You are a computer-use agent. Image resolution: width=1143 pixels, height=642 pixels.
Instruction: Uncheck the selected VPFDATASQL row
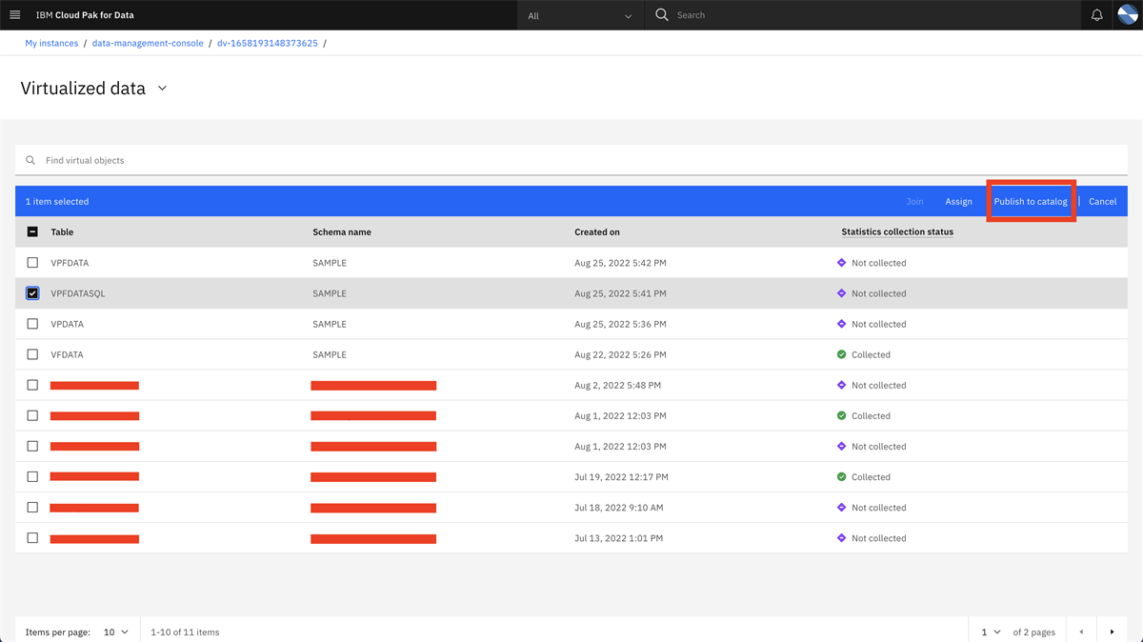32,292
